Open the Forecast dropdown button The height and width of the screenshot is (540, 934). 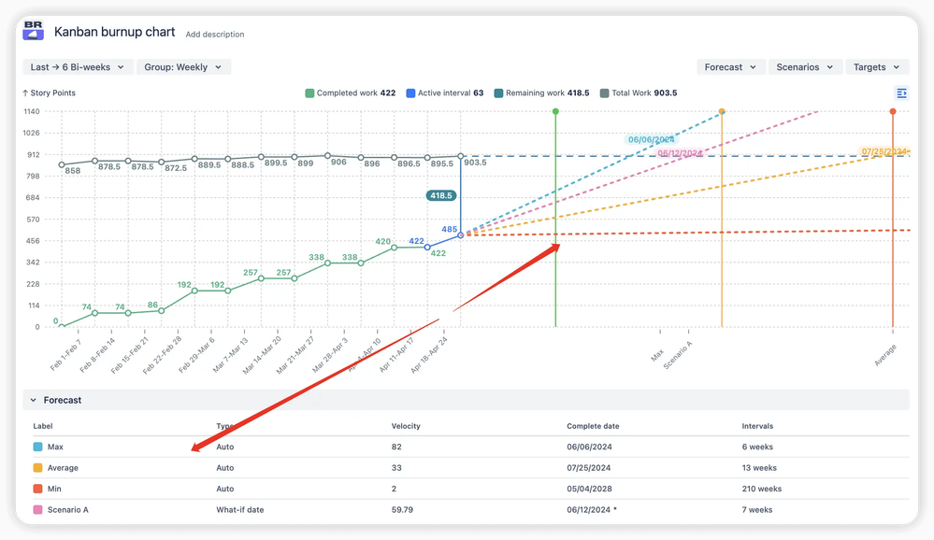pos(731,66)
